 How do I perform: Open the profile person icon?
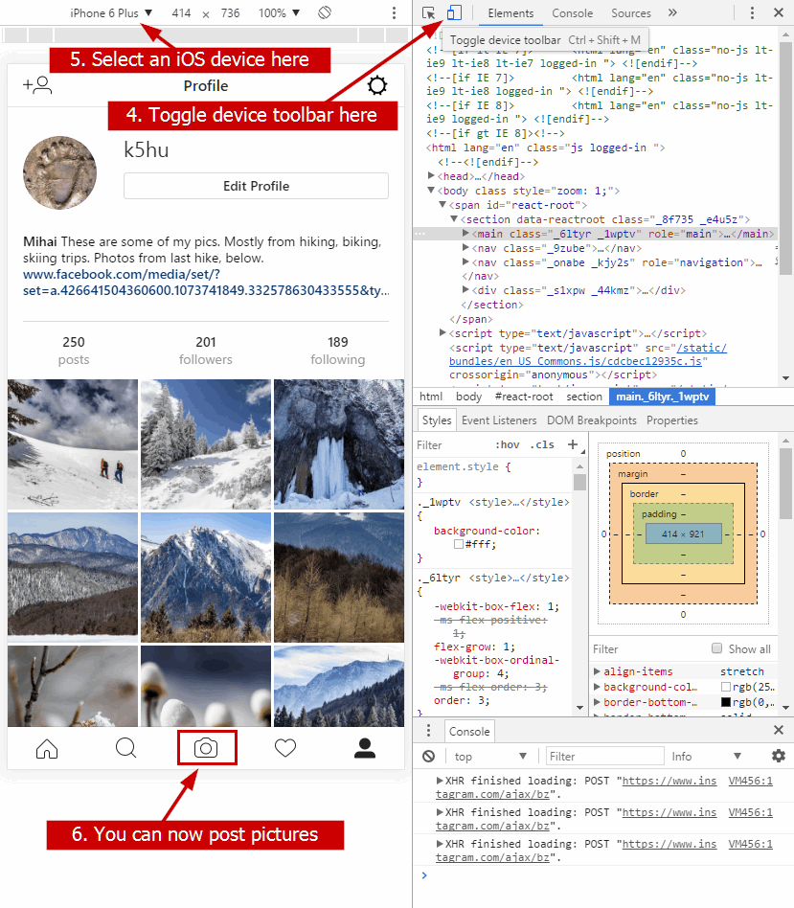coord(365,748)
